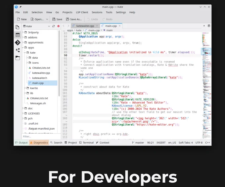Select Messages.sh in the project tree

(38, 103)
